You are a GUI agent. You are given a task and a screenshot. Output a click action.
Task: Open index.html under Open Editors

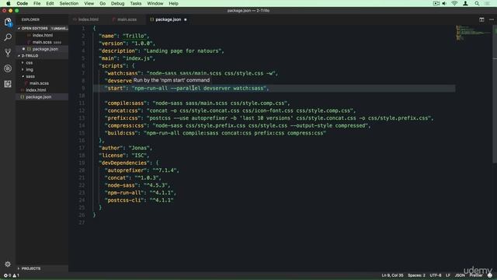click(43, 35)
